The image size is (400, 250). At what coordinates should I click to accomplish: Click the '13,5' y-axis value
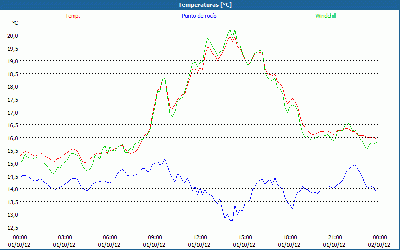coord(13,202)
